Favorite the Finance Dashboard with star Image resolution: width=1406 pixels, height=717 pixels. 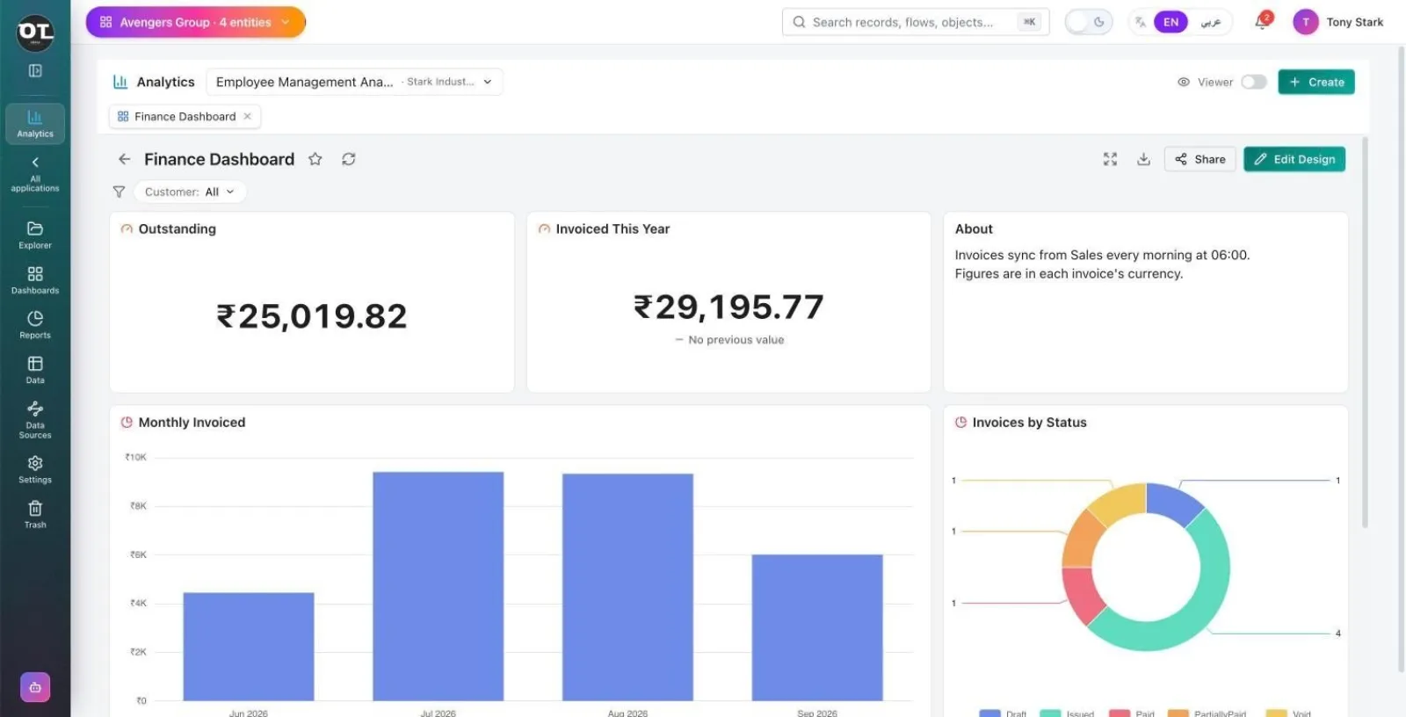pos(315,159)
